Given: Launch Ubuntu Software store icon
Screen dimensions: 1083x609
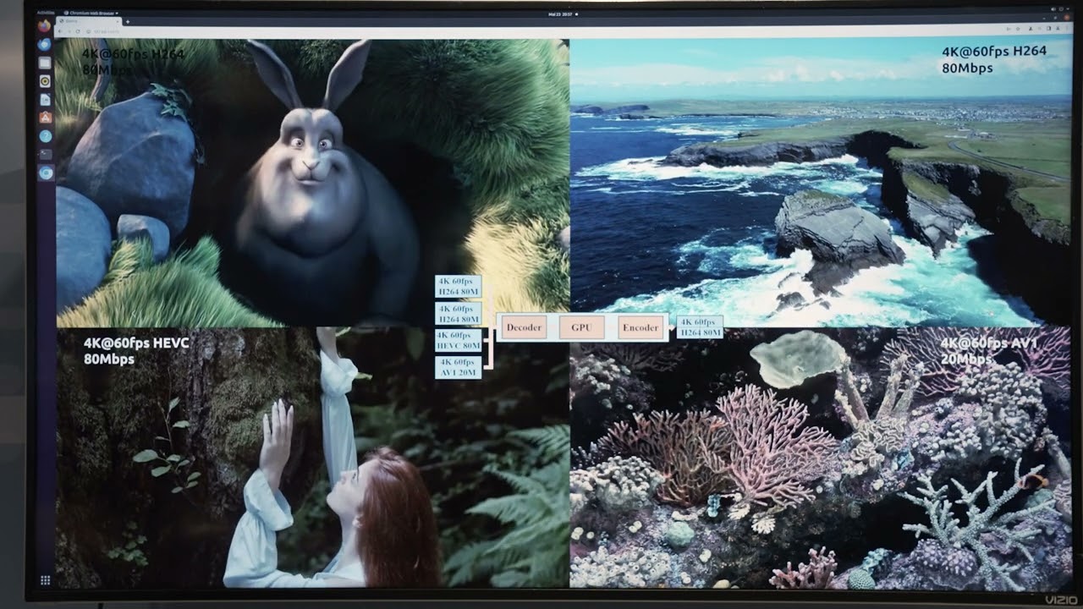Looking at the screenshot, I should [x=45, y=118].
